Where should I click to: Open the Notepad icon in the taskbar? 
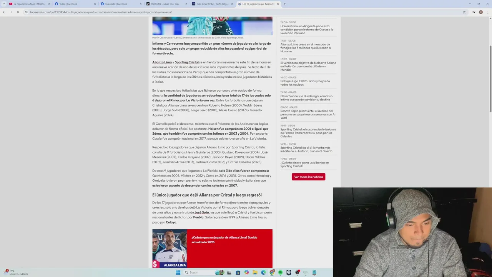(x=314, y=272)
